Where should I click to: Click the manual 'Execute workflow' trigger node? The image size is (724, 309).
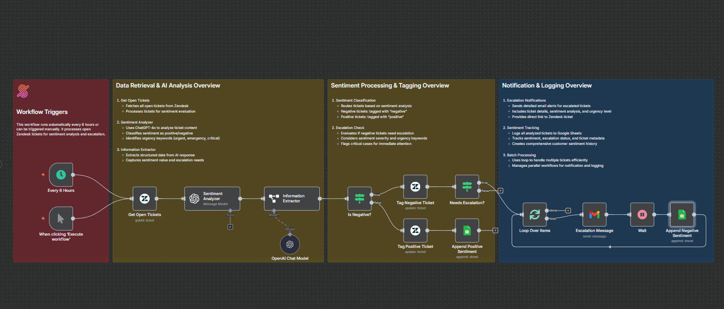(61, 219)
